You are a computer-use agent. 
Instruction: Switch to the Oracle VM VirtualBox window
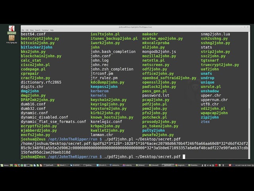102,166
